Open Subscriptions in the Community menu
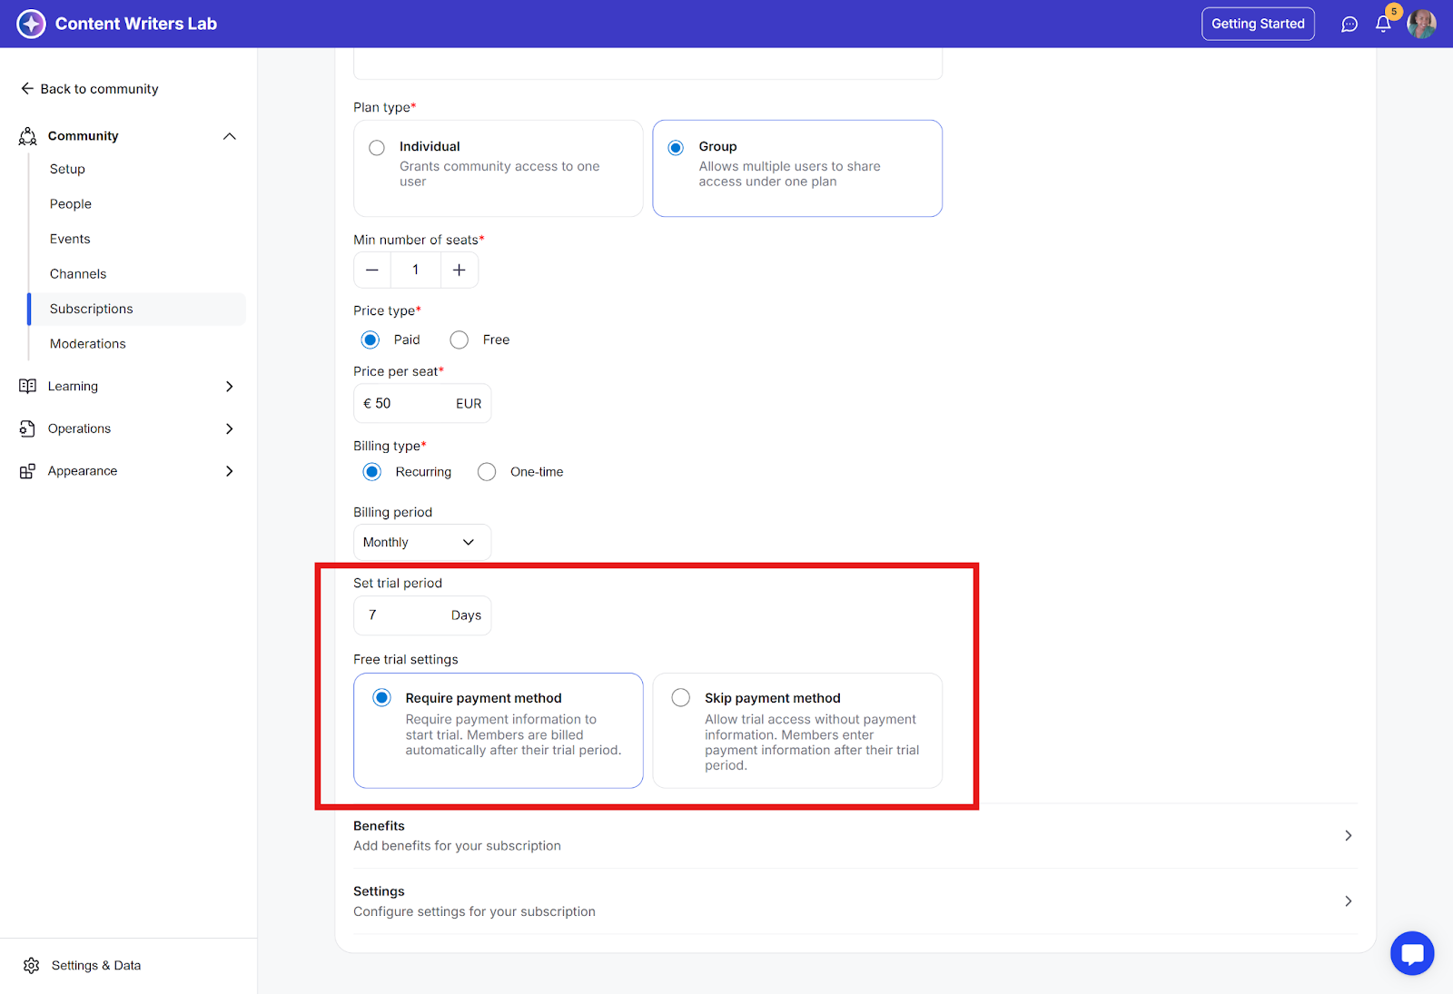The width and height of the screenshot is (1453, 994). coord(137,310)
